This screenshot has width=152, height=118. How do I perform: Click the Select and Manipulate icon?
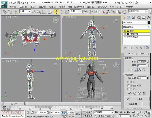(x=91, y=12)
